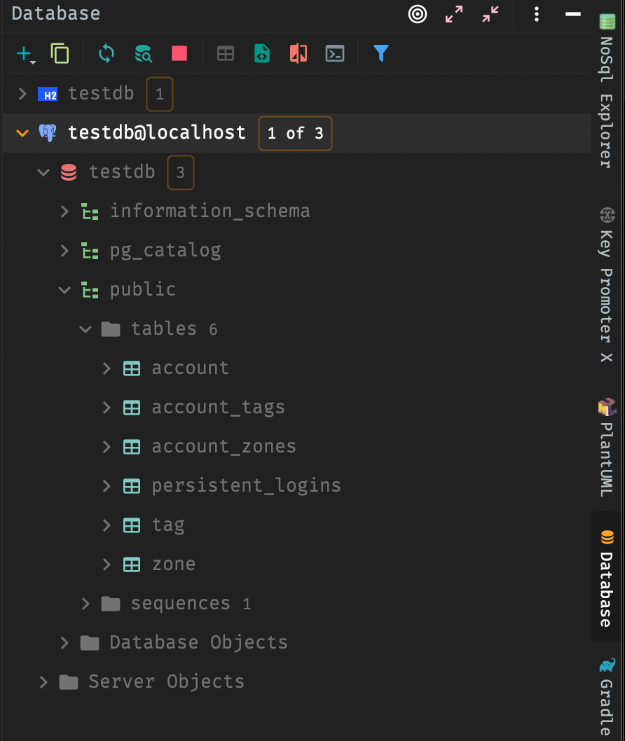Select the tag table row
625x741 pixels.
[297, 525]
